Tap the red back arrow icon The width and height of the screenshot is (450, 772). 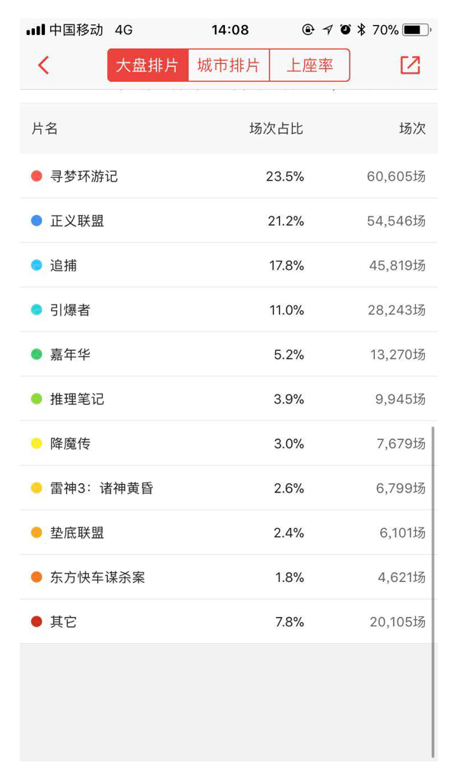[43, 65]
